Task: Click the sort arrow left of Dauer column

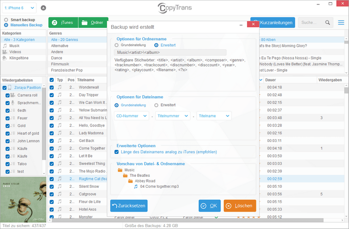Action: (x=261, y=80)
